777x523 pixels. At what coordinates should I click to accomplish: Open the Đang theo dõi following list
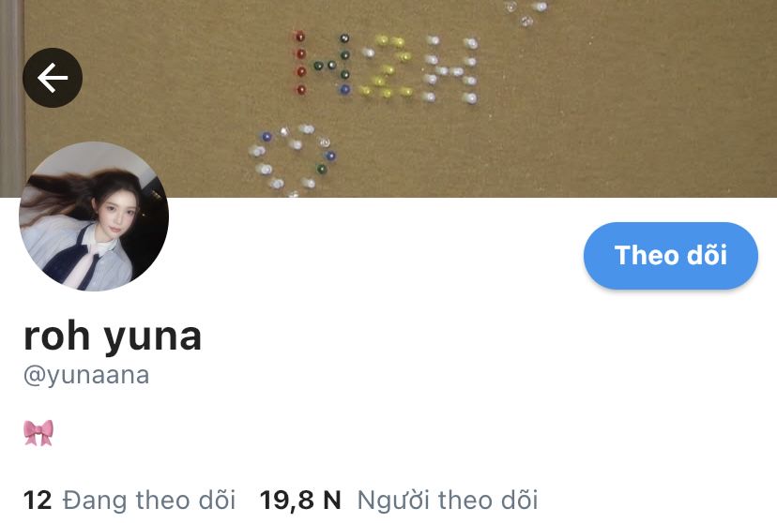[x=148, y=500]
